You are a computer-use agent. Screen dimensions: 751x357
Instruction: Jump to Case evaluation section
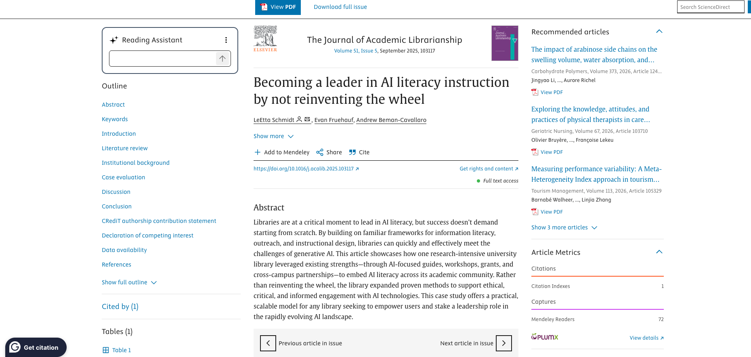pyautogui.click(x=123, y=177)
